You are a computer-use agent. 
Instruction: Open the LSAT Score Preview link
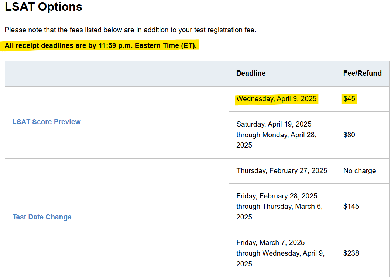(x=47, y=122)
